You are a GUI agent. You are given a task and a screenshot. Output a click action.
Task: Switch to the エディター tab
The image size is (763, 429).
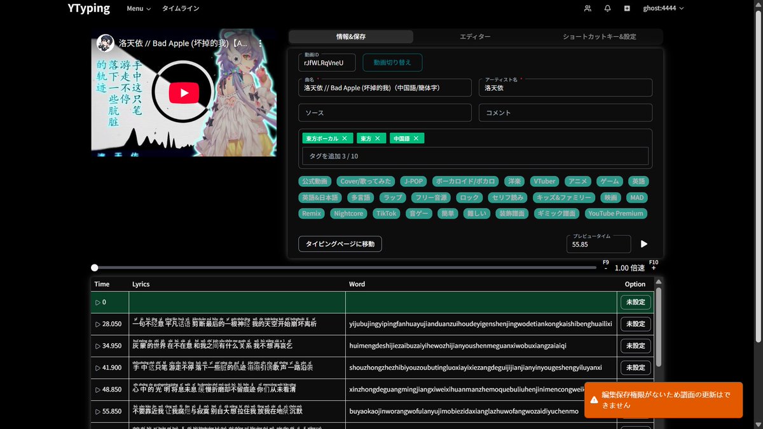(475, 37)
